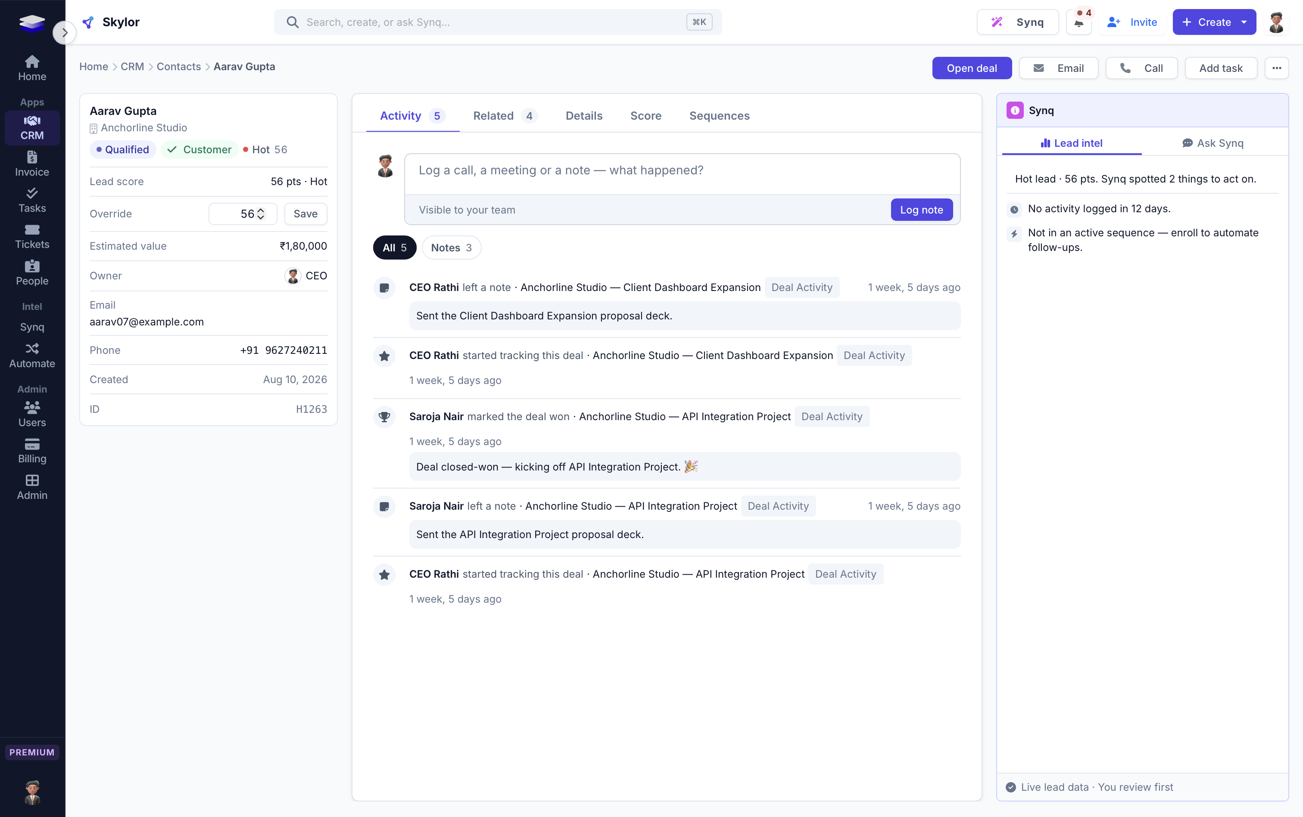Click phone number +91 9627240211
The image size is (1303, 817).
coord(284,350)
